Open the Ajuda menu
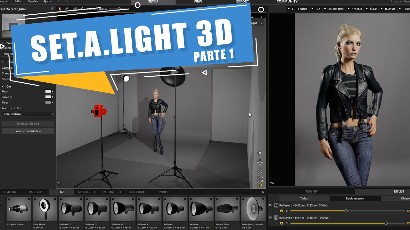The height and width of the screenshot is (230, 410). (47, 2)
